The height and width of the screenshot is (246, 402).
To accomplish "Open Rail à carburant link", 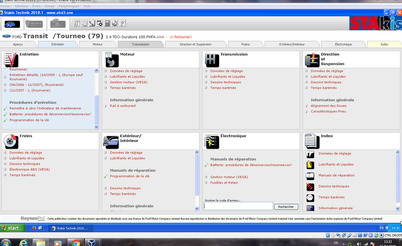I will click(x=123, y=106).
